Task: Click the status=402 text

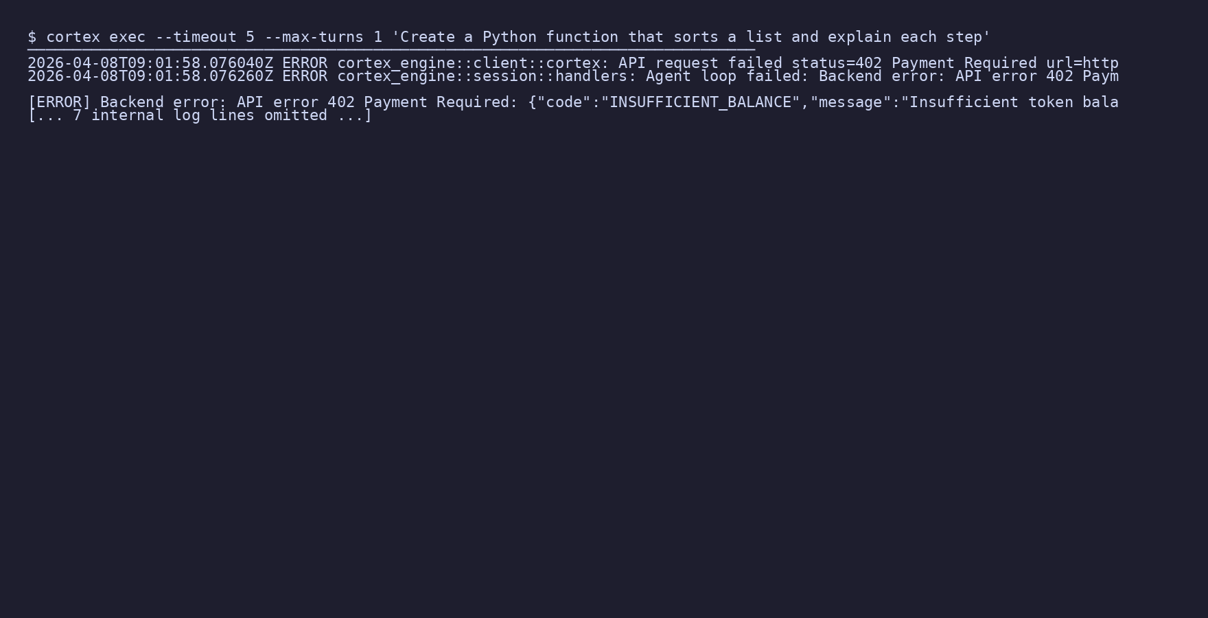Action: pos(837,63)
